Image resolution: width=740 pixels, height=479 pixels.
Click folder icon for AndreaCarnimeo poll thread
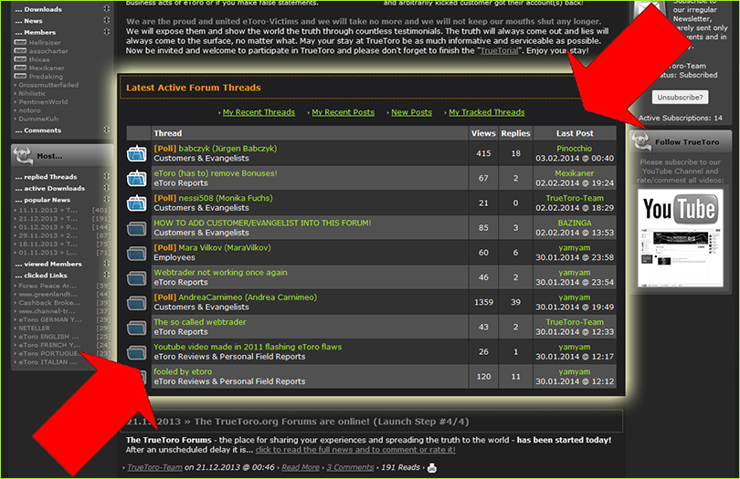[137, 303]
